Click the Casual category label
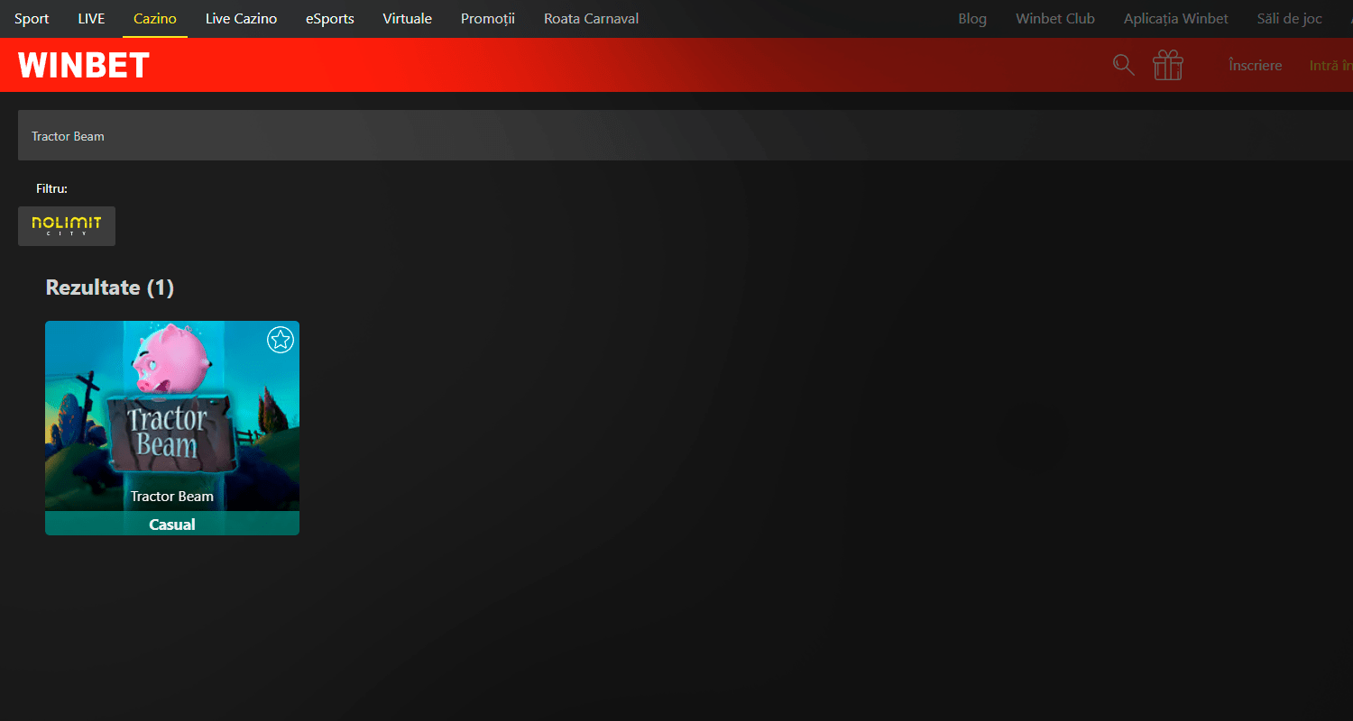The height and width of the screenshot is (721, 1353). point(171,524)
